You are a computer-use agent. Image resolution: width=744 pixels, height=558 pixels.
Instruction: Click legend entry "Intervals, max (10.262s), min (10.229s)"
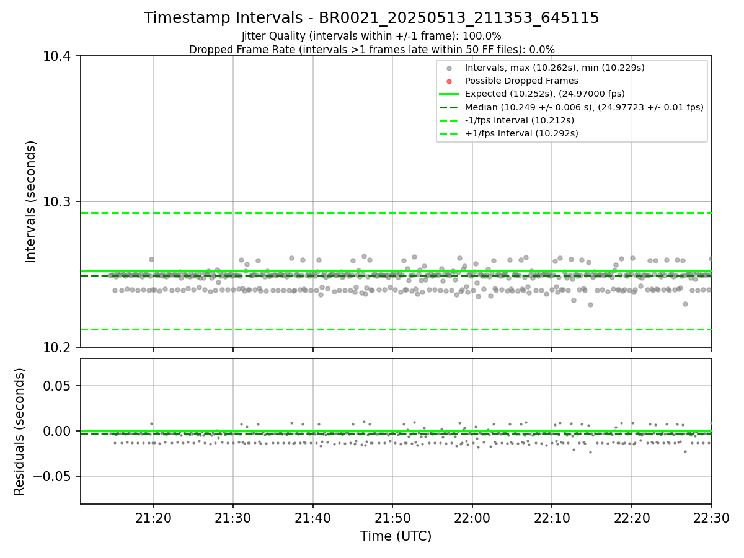(x=555, y=68)
